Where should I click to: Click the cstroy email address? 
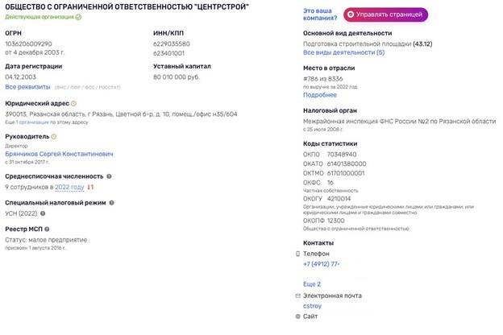coord(313,306)
